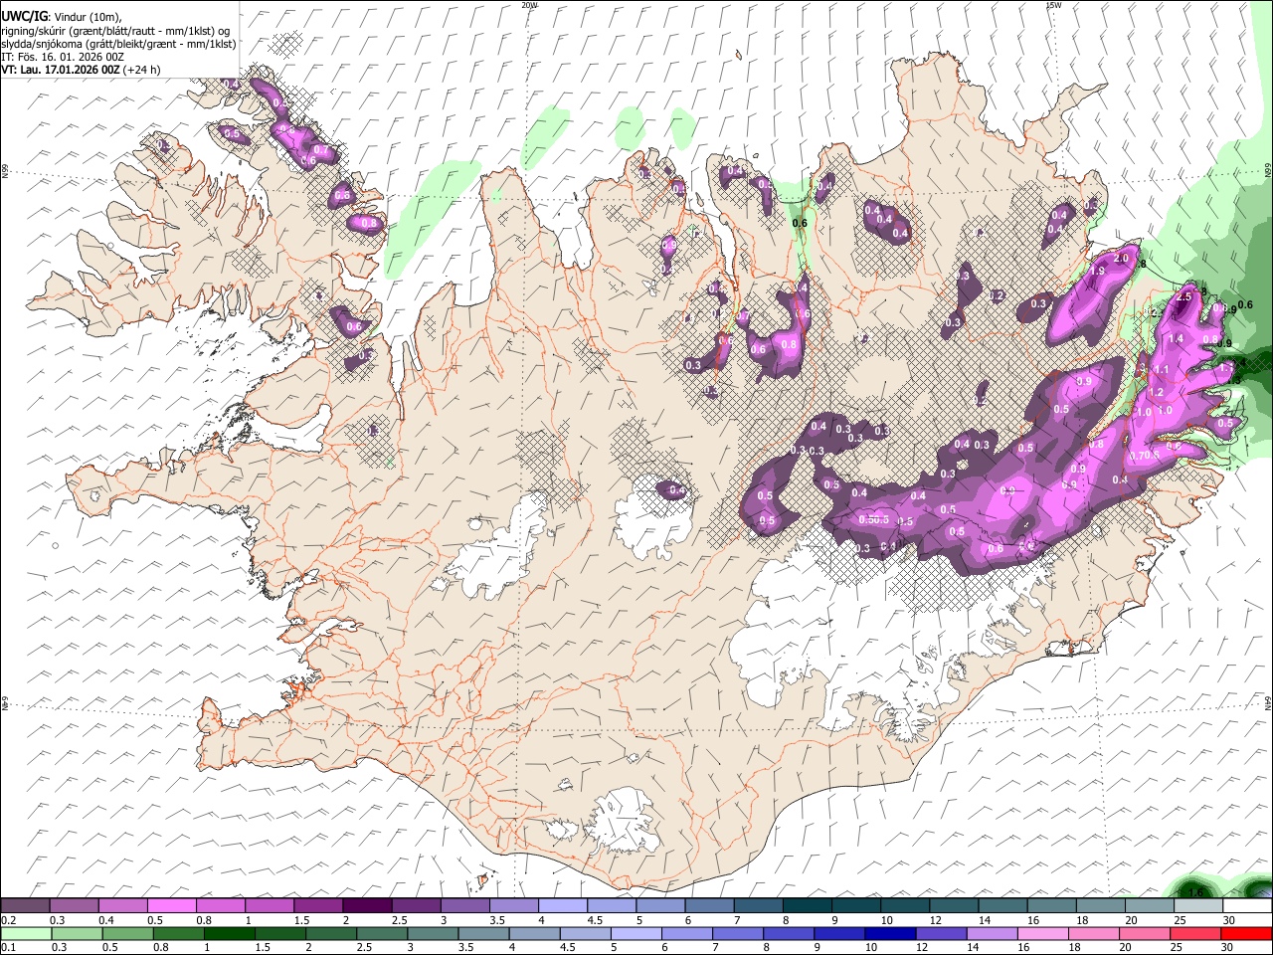Select the 4.5 periwinkle swatch in the upper legend row
1273x955 pixels.
click(612, 906)
